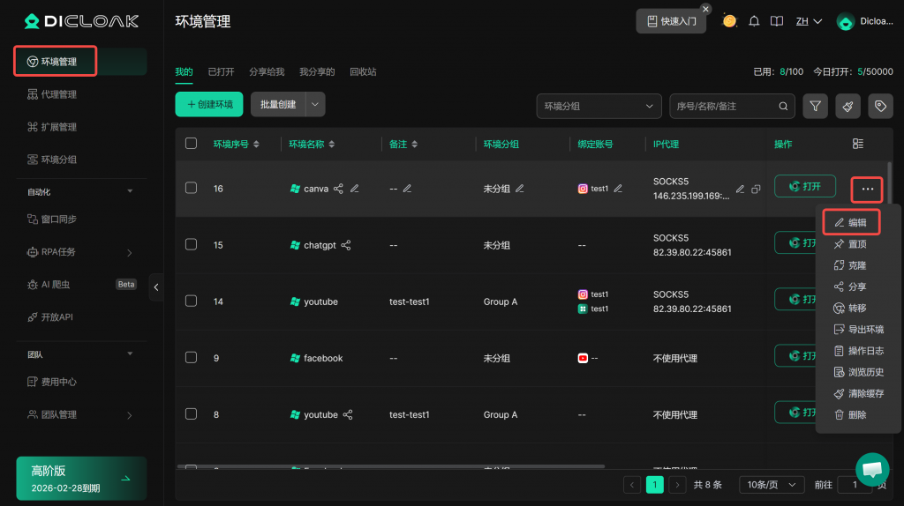Click the 序号/名称/备注 search field

(724, 106)
